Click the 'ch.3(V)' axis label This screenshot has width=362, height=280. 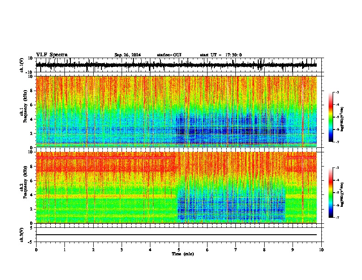coord(22,235)
